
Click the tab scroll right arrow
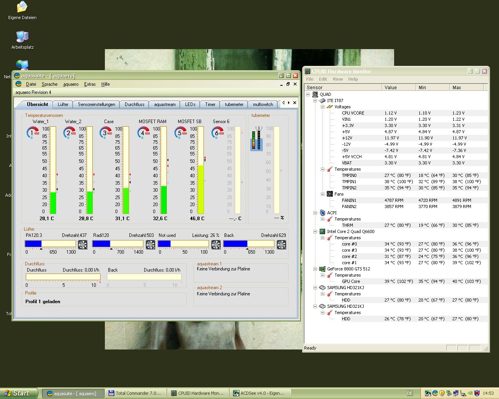tap(289, 103)
